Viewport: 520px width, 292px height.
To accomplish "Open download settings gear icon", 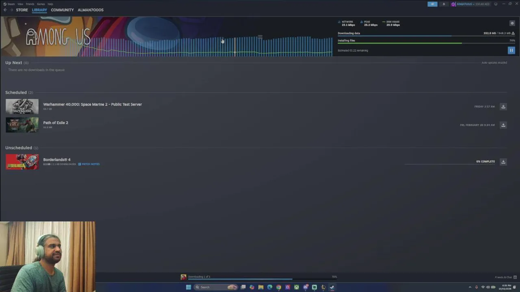I will click(x=512, y=23).
